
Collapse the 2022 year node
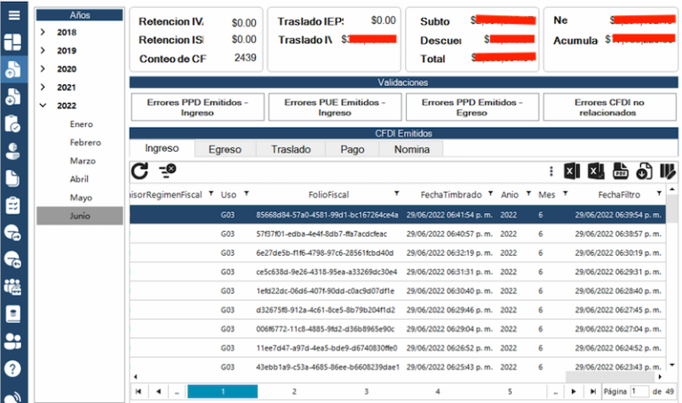click(43, 106)
